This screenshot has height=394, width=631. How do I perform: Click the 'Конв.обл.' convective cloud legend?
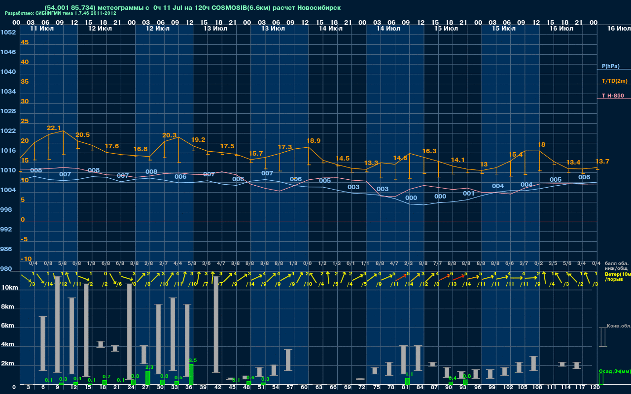[x=618, y=326]
